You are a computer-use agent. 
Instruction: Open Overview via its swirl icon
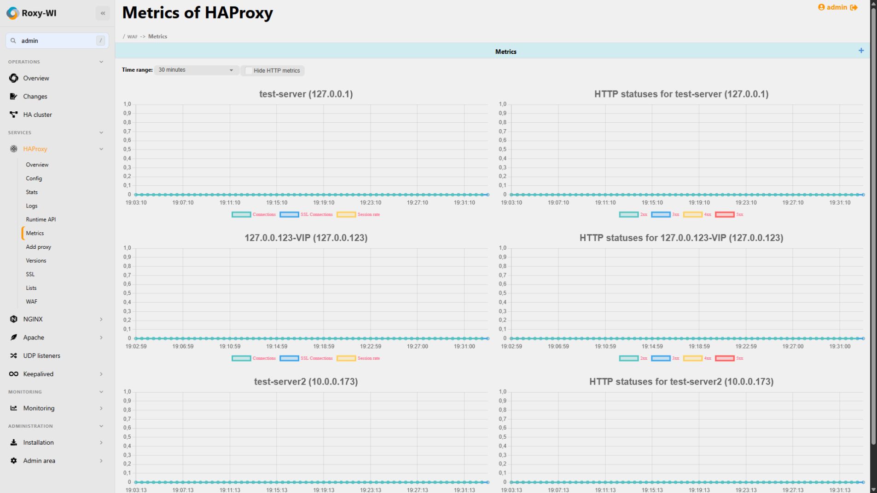[14, 78]
